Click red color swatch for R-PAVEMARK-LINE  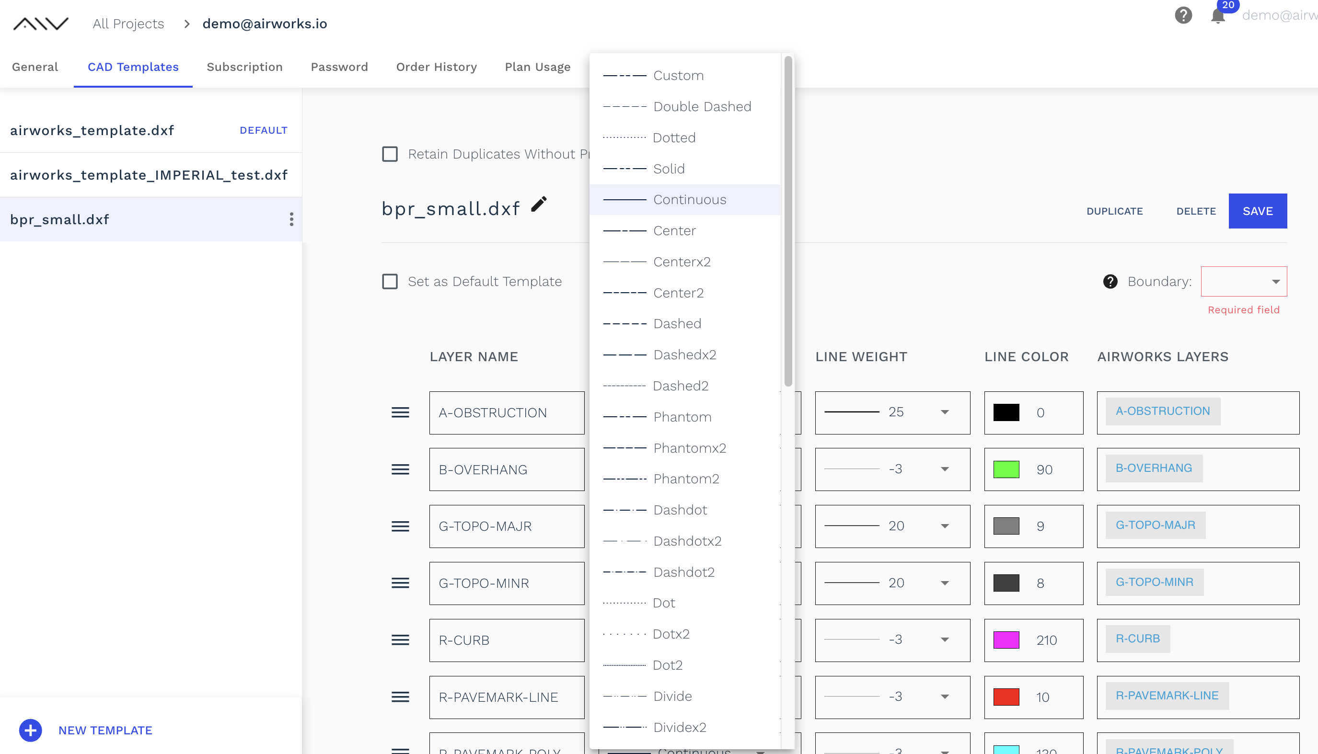[x=1006, y=697]
